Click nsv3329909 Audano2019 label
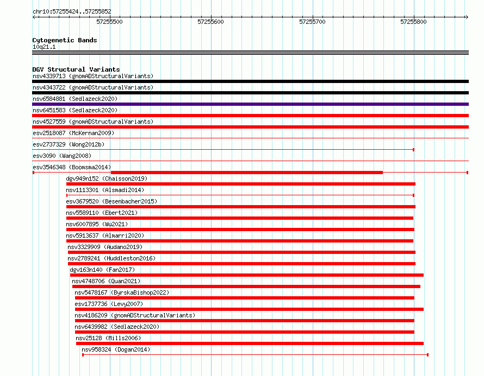The height and width of the screenshot is (376, 484). [105, 247]
